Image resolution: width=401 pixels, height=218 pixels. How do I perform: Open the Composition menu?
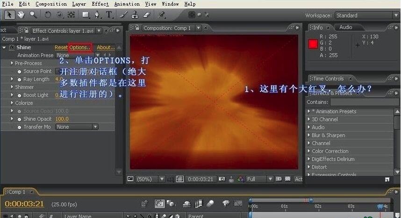[51, 4]
